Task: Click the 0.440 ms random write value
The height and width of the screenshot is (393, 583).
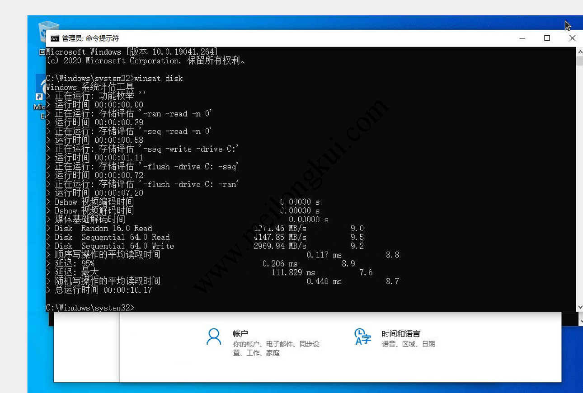Action: click(x=324, y=281)
